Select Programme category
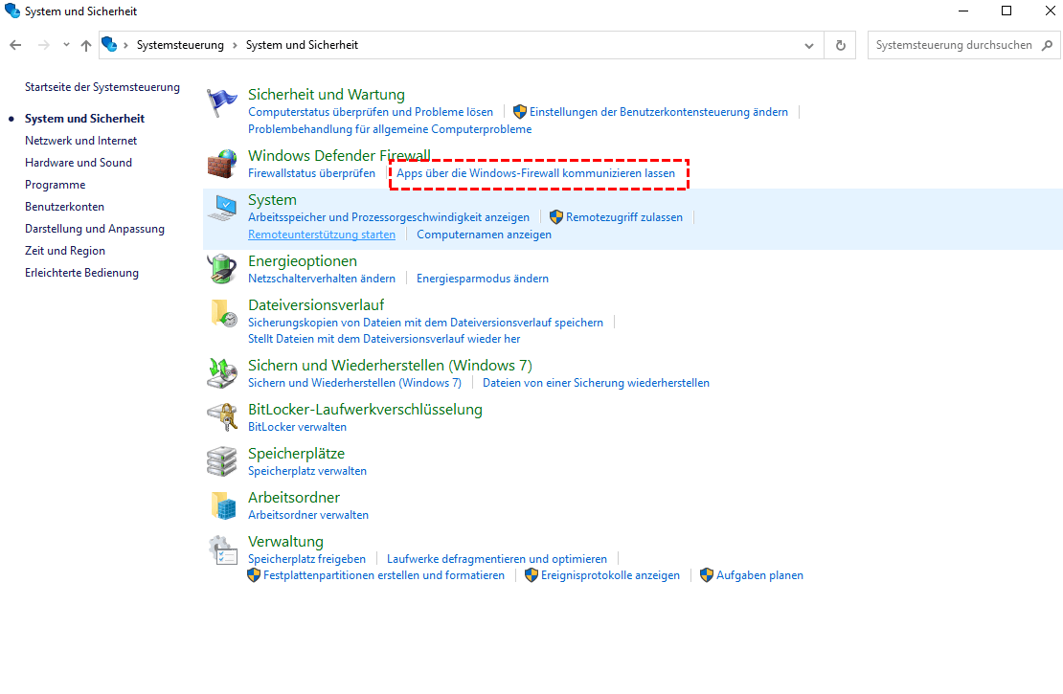Image resolution: width=1063 pixels, height=694 pixels. (x=55, y=185)
